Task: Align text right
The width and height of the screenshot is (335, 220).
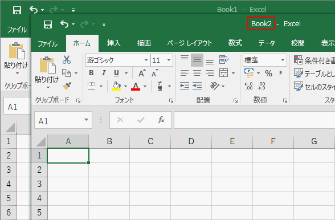Action: click(210, 73)
